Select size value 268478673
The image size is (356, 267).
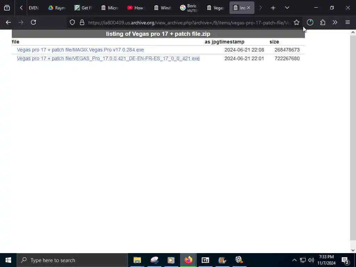[x=287, y=50]
